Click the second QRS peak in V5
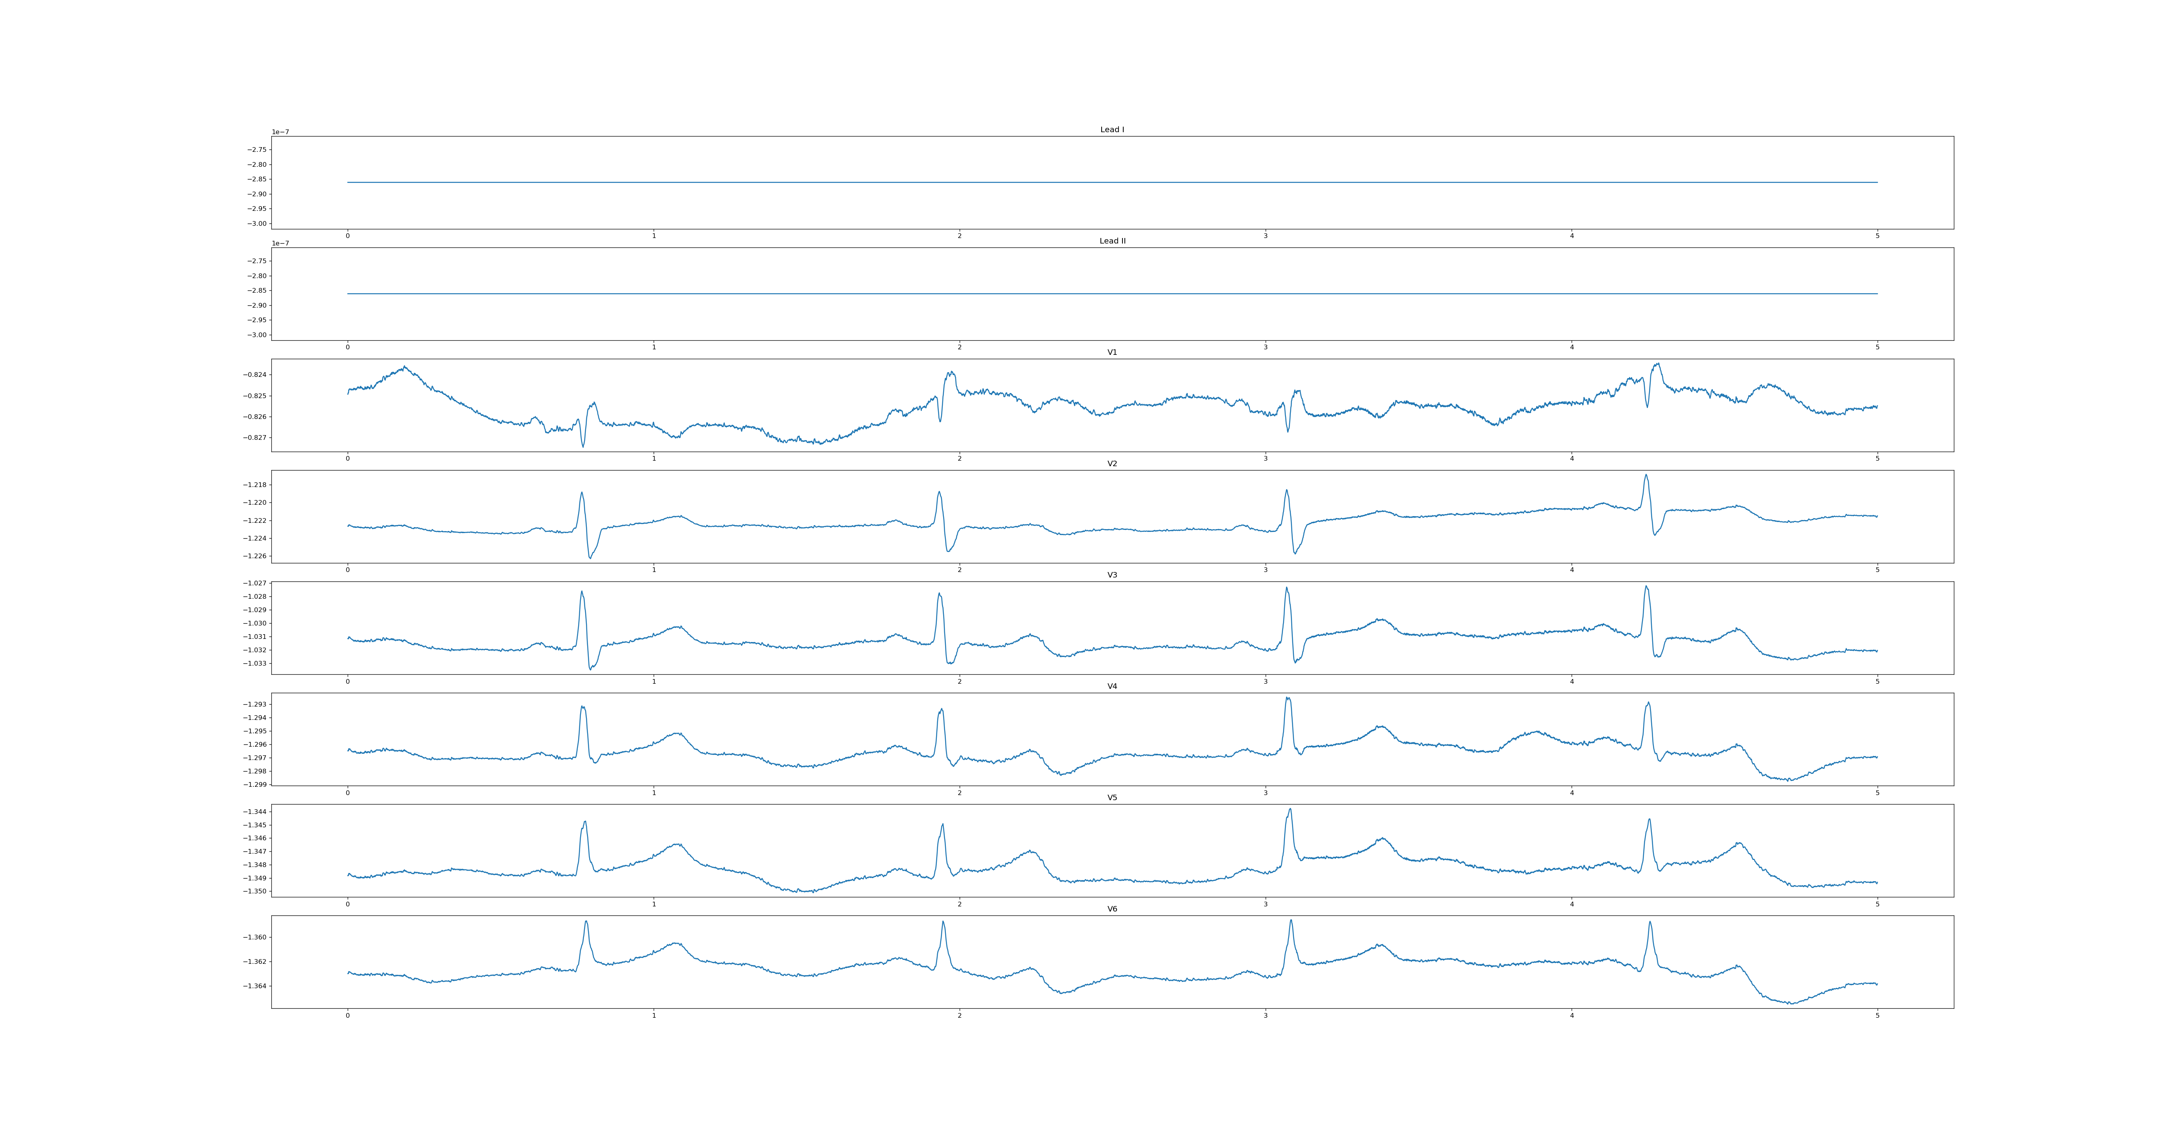The width and height of the screenshot is (2171, 1133). [942, 825]
